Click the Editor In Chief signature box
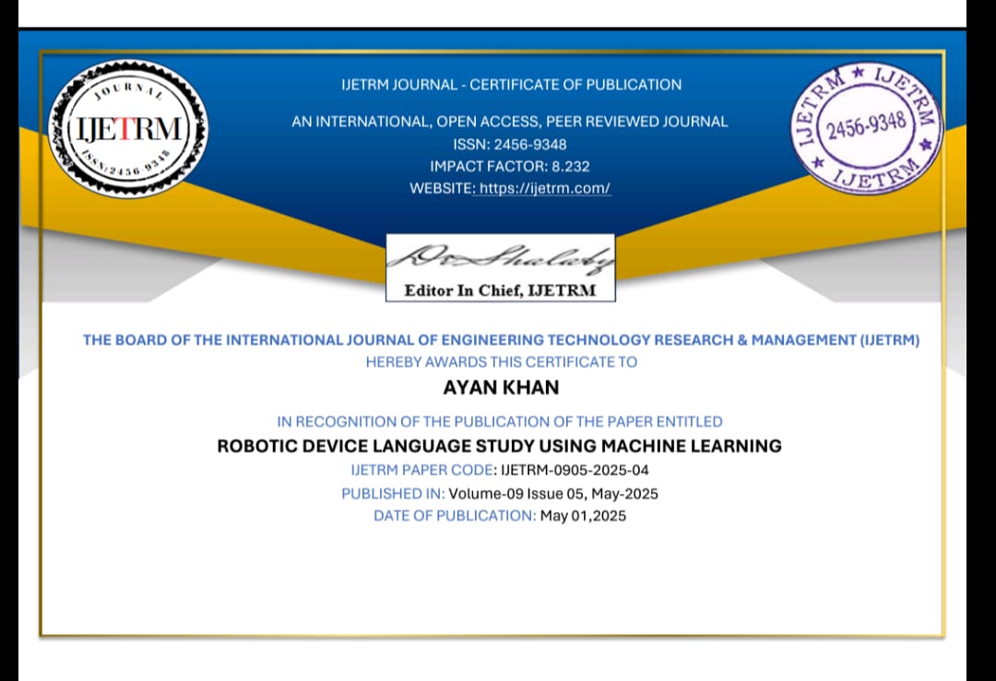 tap(501, 268)
